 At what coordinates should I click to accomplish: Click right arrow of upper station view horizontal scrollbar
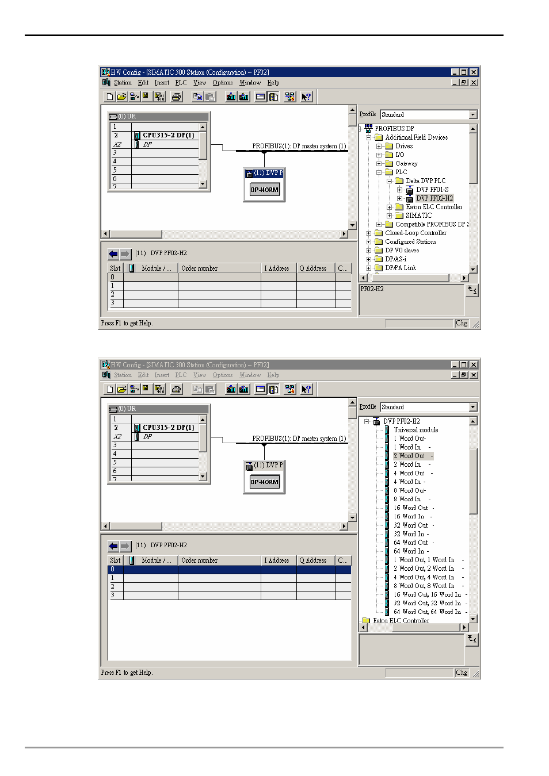(344, 234)
